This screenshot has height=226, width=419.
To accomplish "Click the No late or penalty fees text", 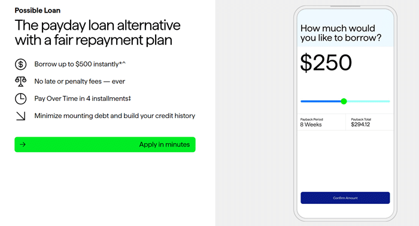I will tap(80, 82).
